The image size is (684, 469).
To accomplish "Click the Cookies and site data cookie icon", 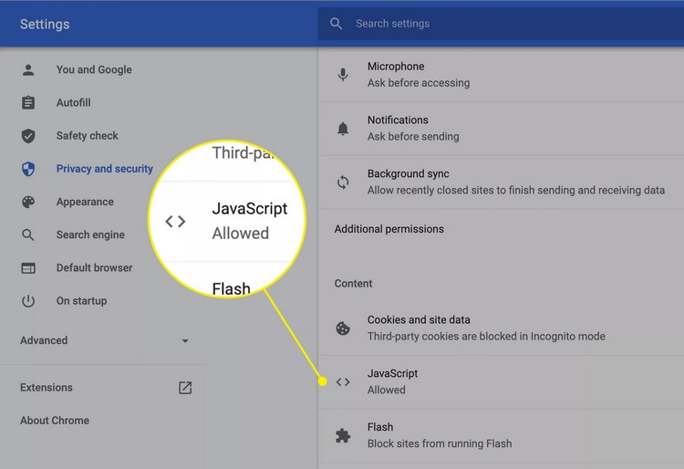I will [x=343, y=328].
